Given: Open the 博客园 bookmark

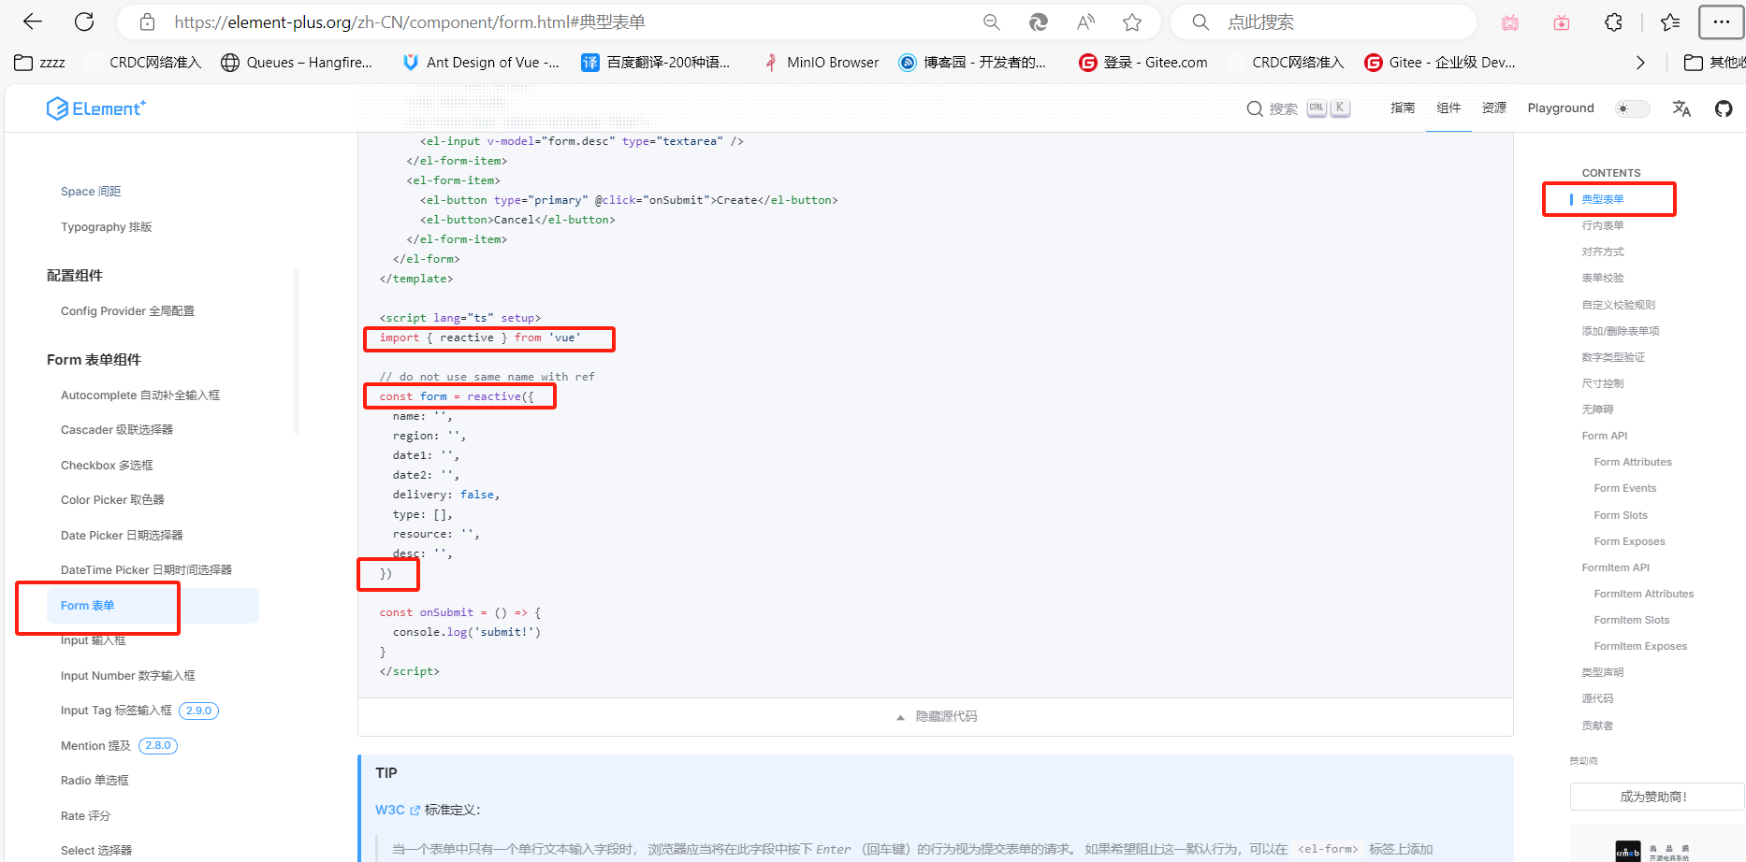Looking at the screenshot, I should (x=972, y=63).
